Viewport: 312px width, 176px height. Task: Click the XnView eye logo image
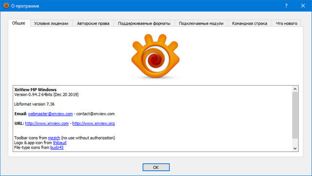(156, 56)
